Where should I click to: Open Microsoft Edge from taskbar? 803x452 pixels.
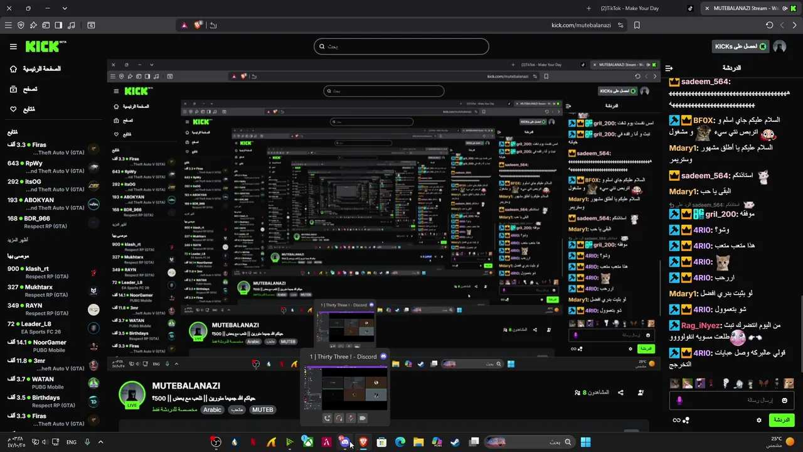click(400, 442)
